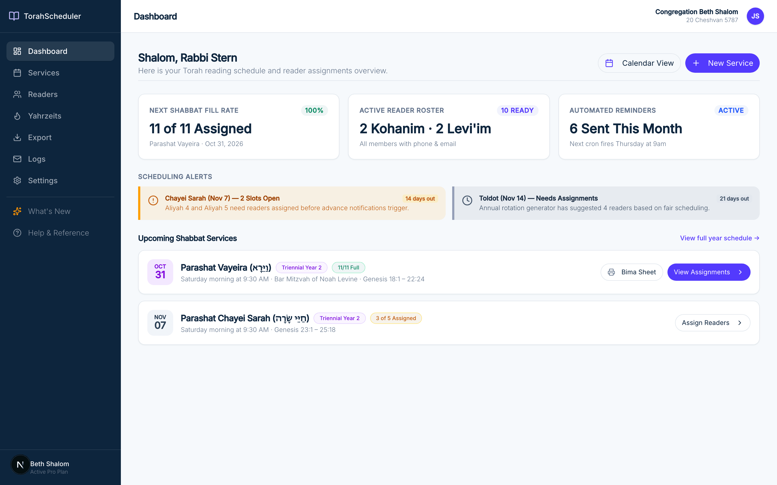Click the 21 days out tag

click(x=734, y=199)
